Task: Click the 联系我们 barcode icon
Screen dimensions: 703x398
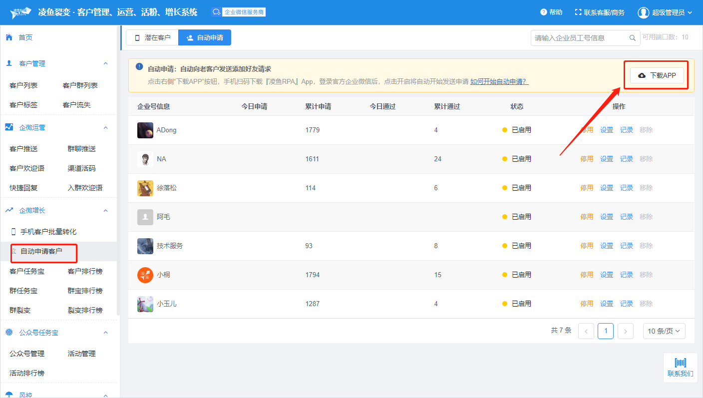Action: pos(680,363)
